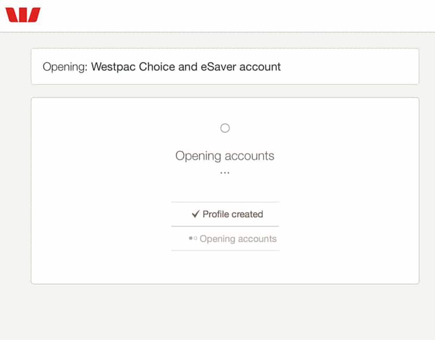
Task: Click the three-dot ellipsis under the heading
Action: tap(225, 173)
